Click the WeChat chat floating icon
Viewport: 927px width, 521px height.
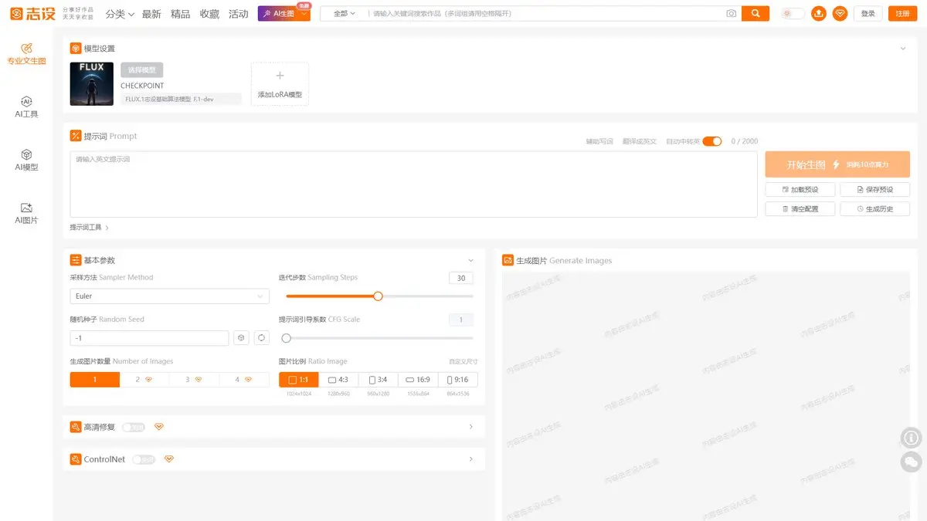coord(912,462)
